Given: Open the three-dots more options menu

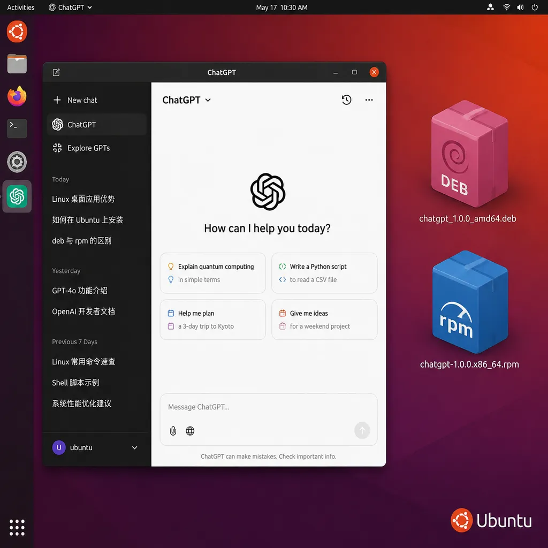Looking at the screenshot, I should coord(369,100).
